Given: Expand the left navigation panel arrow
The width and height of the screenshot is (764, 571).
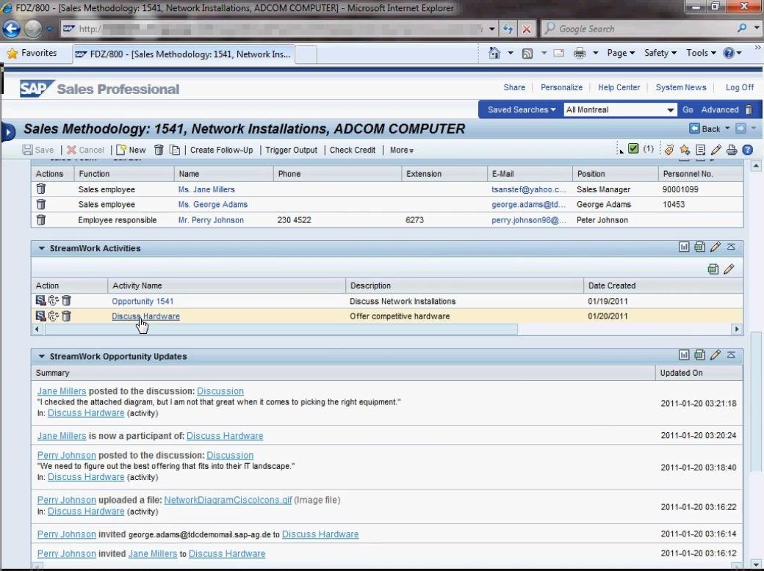Looking at the screenshot, I should click(x=8, y=131).
